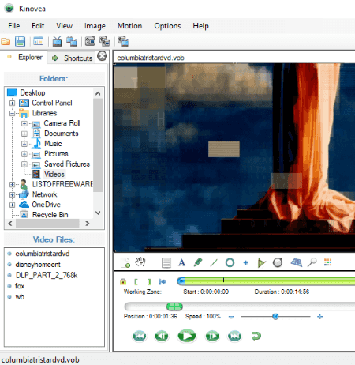This screenshot has width=355, height=365.
Task: Select the DLP_PART_2_768k video file
Action: [47, 275]
